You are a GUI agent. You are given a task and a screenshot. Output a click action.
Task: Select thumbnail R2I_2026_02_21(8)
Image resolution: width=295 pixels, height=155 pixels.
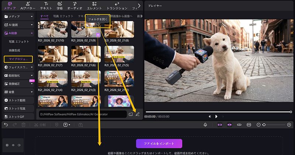[119, 29]
